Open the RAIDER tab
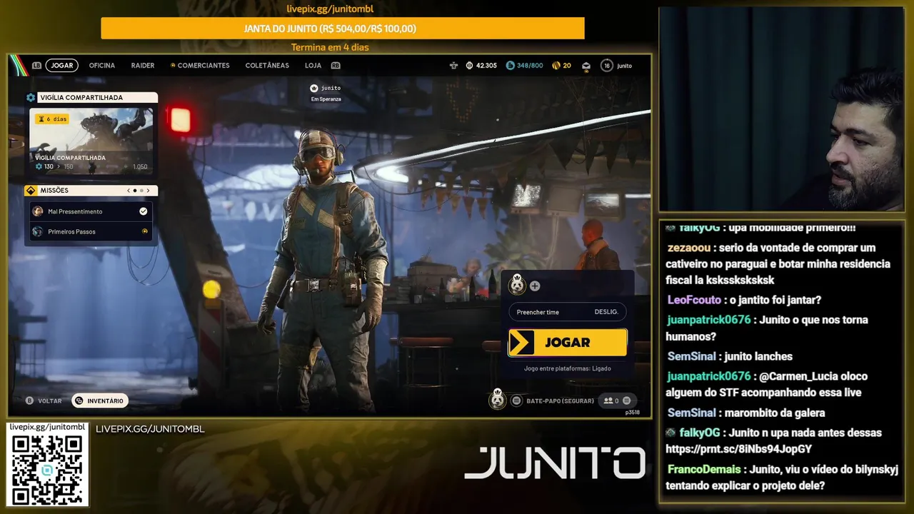The height and width of the screenshot is (514, 914). click(143, 66)
